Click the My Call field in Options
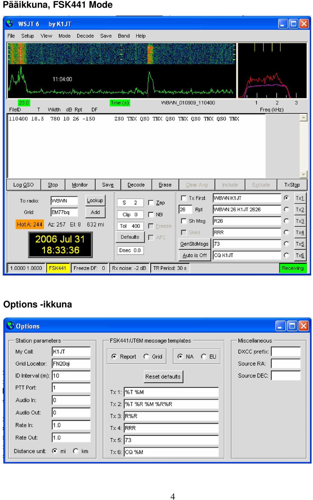Image resolution: width=313 pixels, height=500 pixels. coord(71,352)
